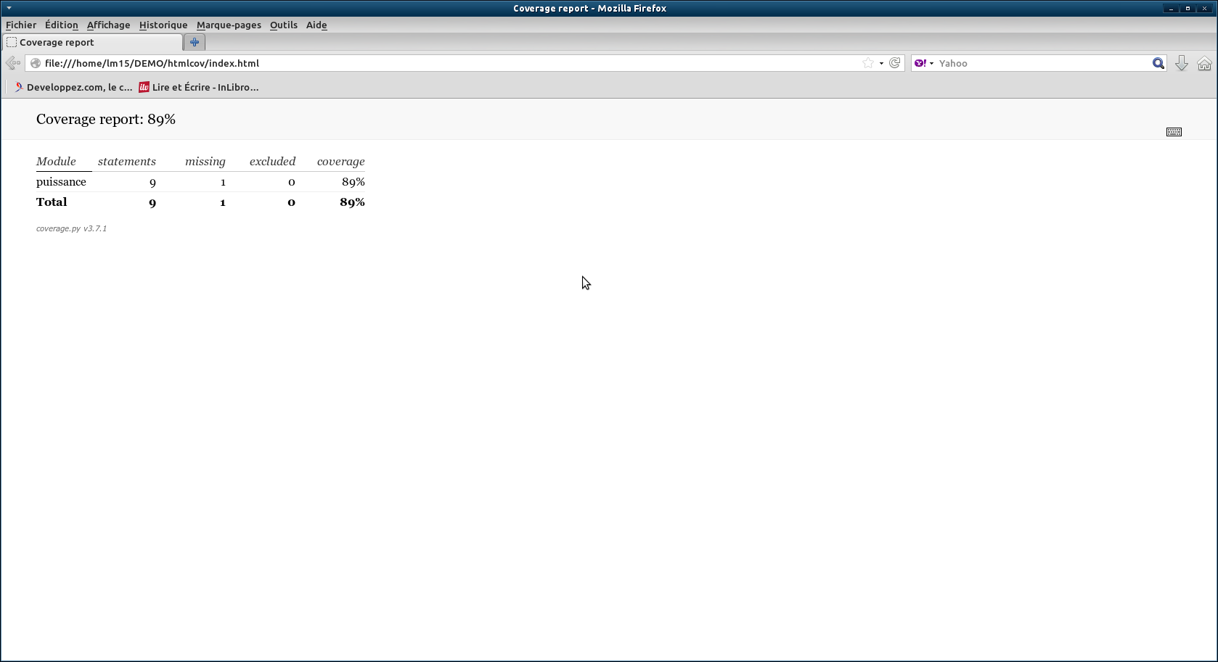This screenshot has height=662, width=1218.
Task: Go back using the back arrow button
Action: [12, 63]
